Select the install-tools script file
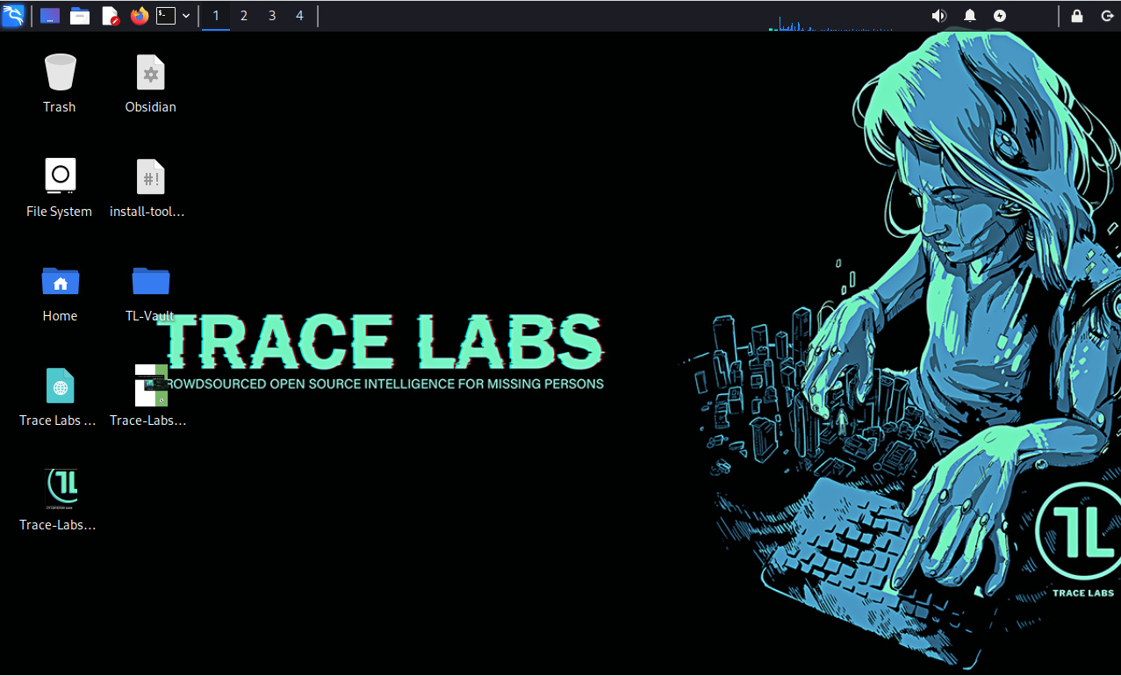Viewport: 1121px width, 676px height. point(151,177)
